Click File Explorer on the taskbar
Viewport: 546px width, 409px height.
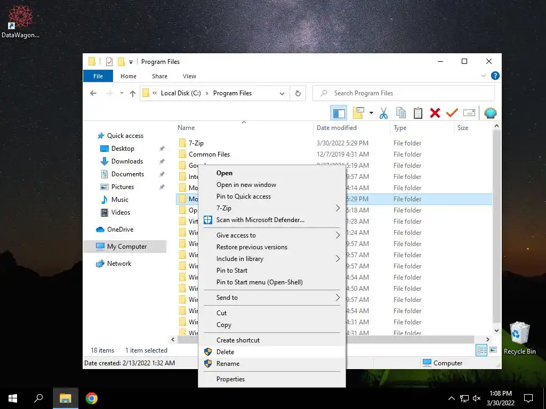click(65, 398)
